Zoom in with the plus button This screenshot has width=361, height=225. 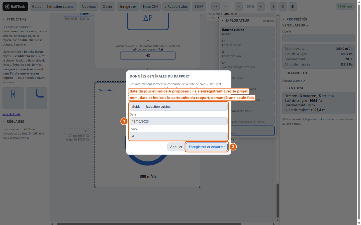click(261, 6)
